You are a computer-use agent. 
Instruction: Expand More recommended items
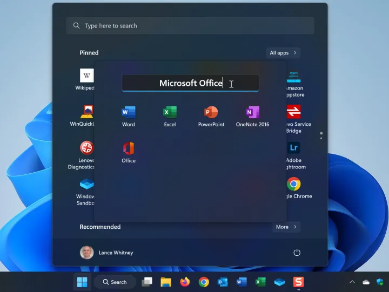(286, 227)
